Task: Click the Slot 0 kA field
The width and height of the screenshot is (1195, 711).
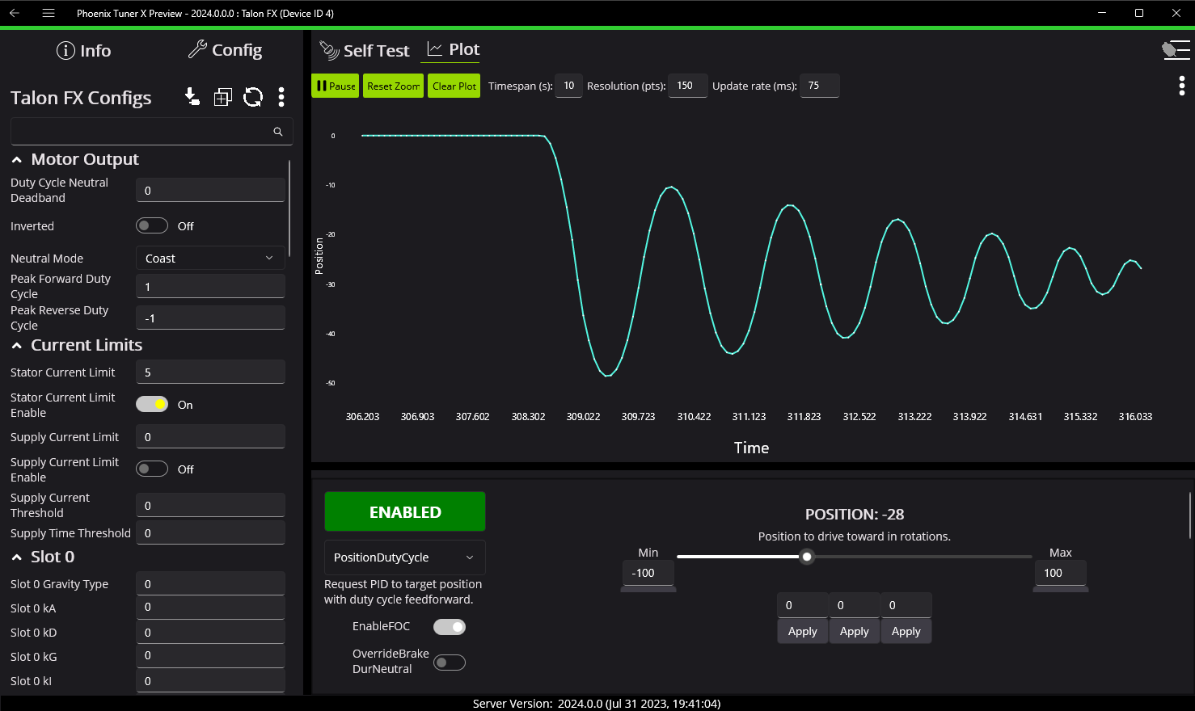Action: (210, 607)
